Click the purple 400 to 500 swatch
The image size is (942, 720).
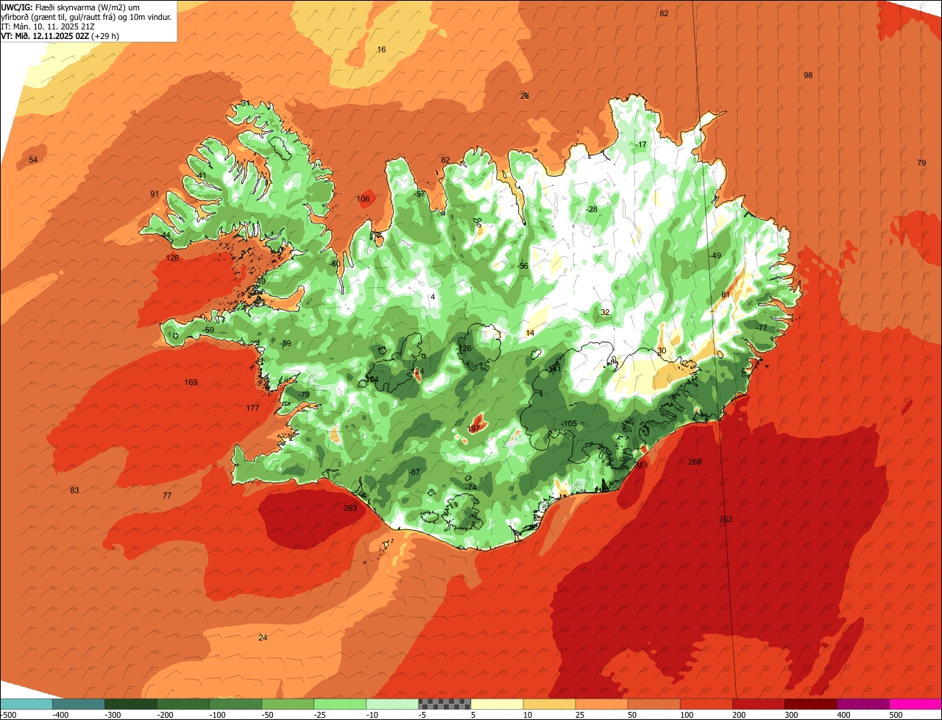pos(863,704)
